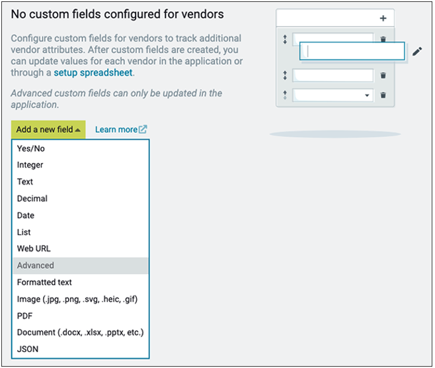The image size is (435, 368).
Task: Pick the Decimal field type
Action: point(32,199)
